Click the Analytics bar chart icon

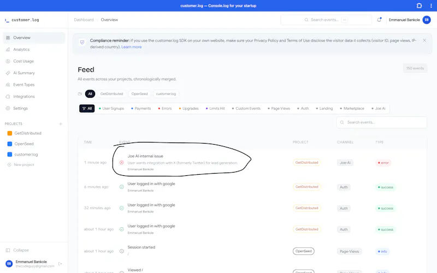pos(8,49)
